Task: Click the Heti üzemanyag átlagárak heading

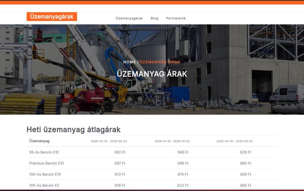Action: point(73,130)
